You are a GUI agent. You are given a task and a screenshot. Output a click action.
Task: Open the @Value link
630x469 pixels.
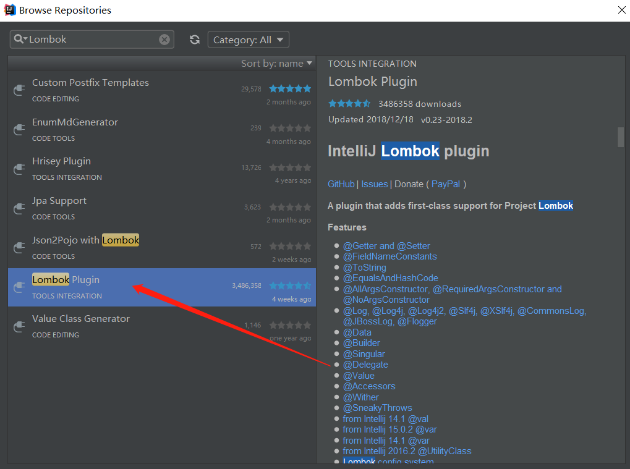pos(359,376)
